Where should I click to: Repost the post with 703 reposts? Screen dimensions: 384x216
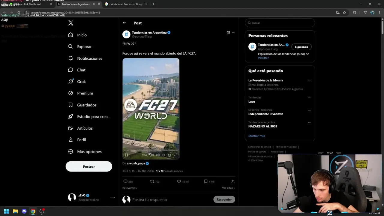click(x=155, y=181)
